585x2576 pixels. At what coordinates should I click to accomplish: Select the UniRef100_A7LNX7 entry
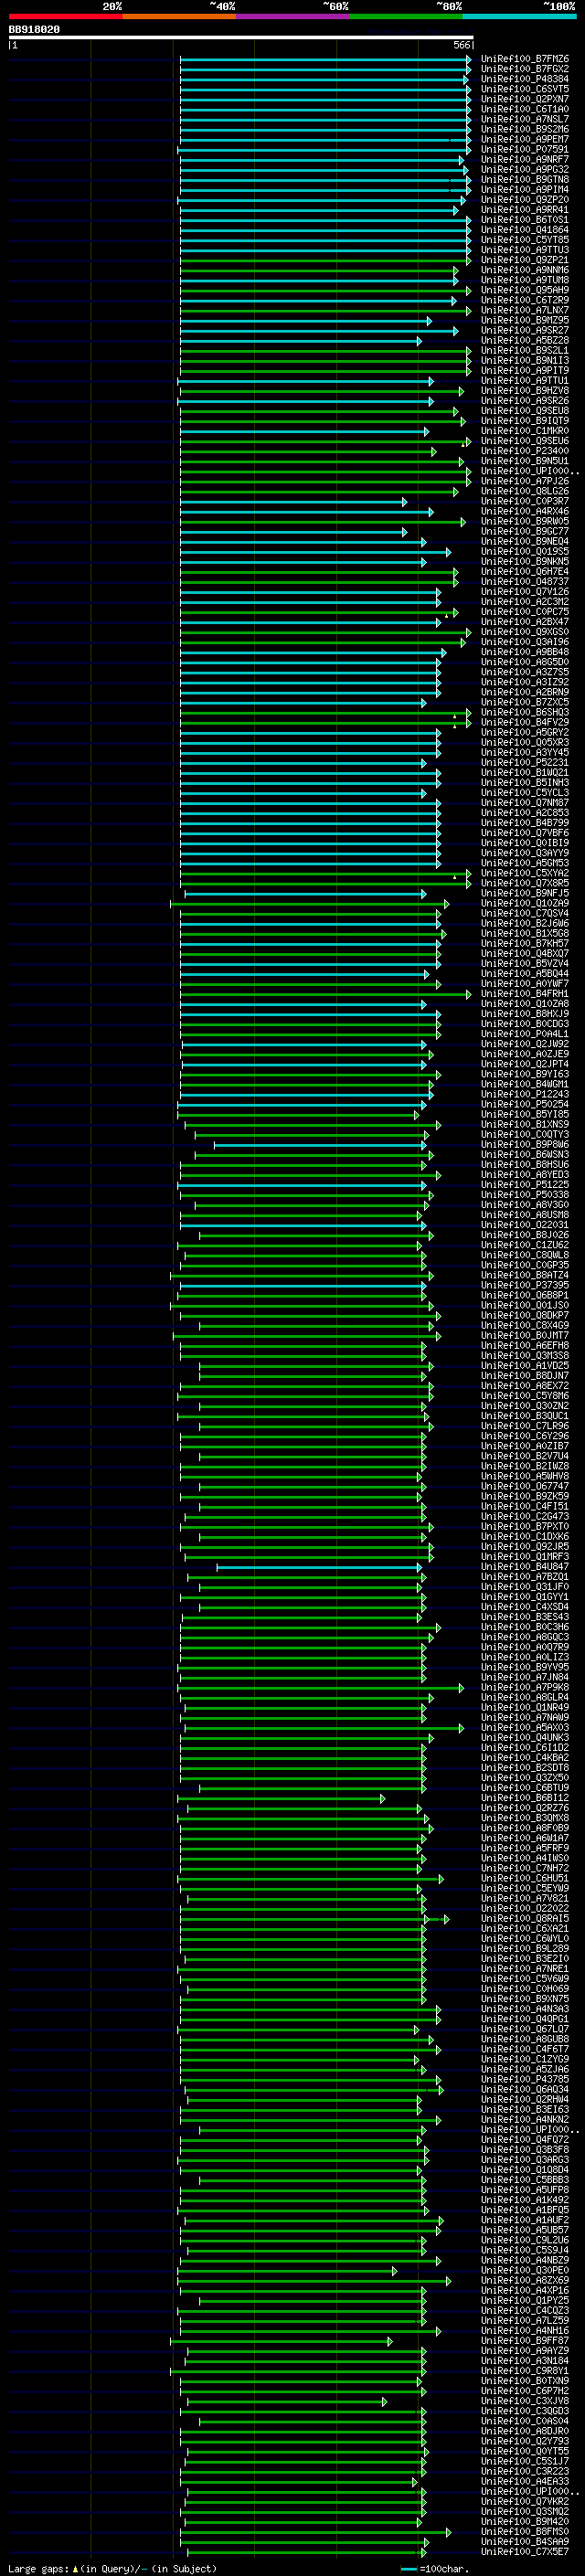coord(525,310)
